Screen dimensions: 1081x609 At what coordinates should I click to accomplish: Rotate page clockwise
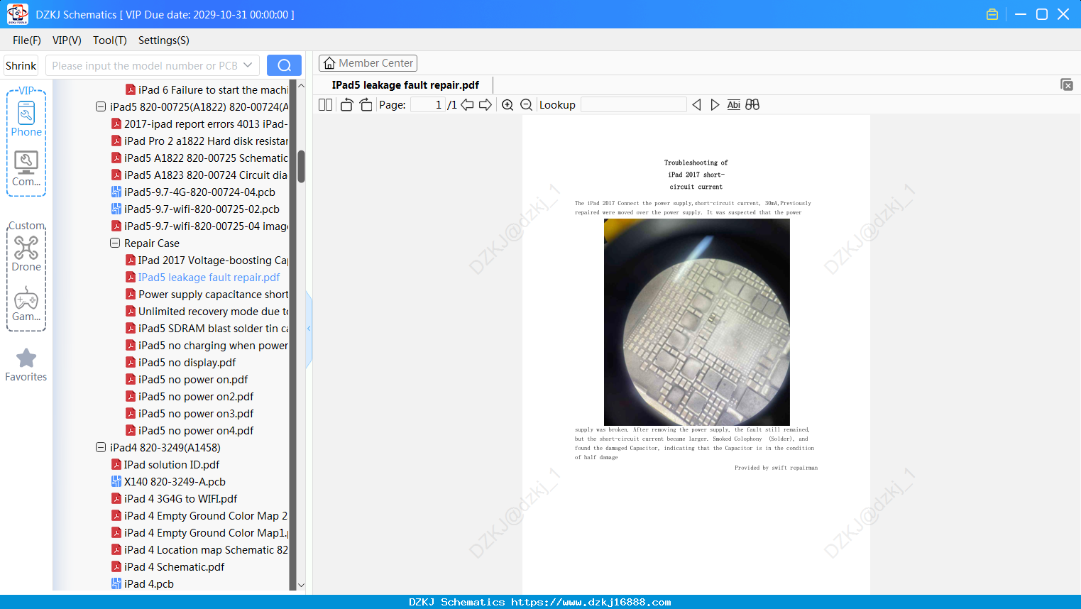point(366,105)
